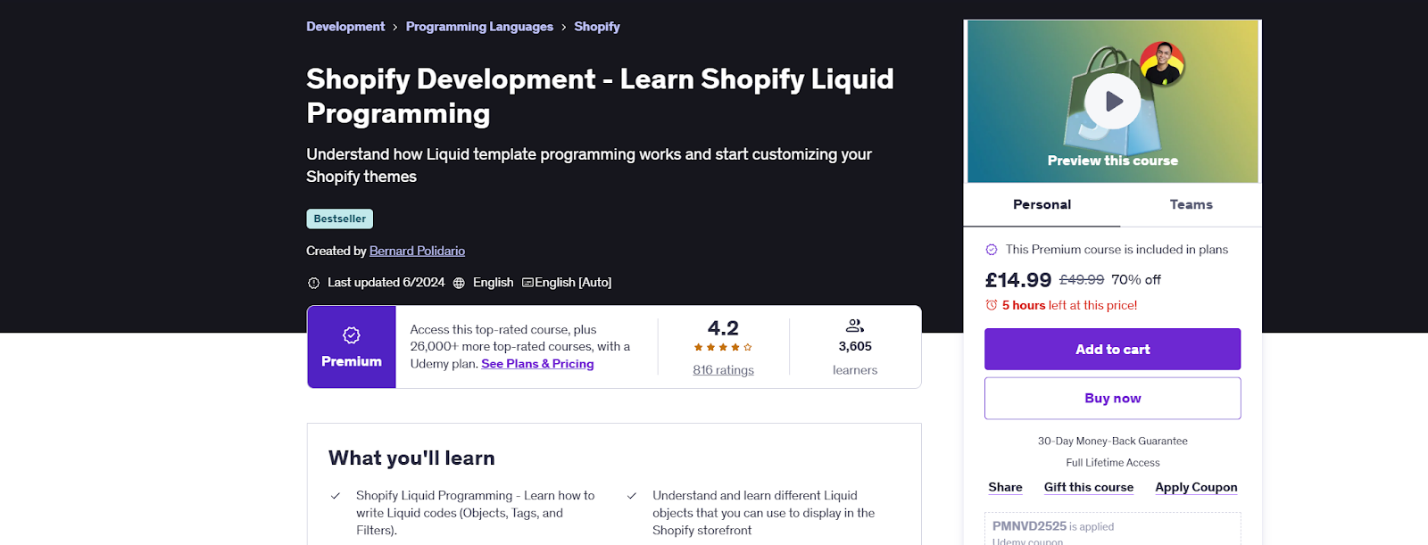
Task: Gift this course to someone
Action: (x=1089, y=487)
